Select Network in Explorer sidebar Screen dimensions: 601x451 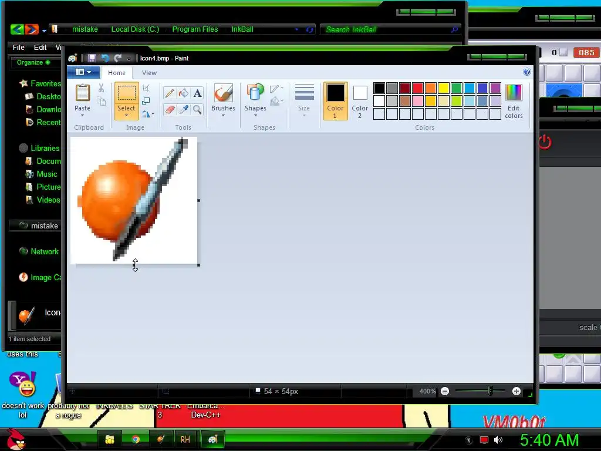pyautogui.click(x=45, y=251)
